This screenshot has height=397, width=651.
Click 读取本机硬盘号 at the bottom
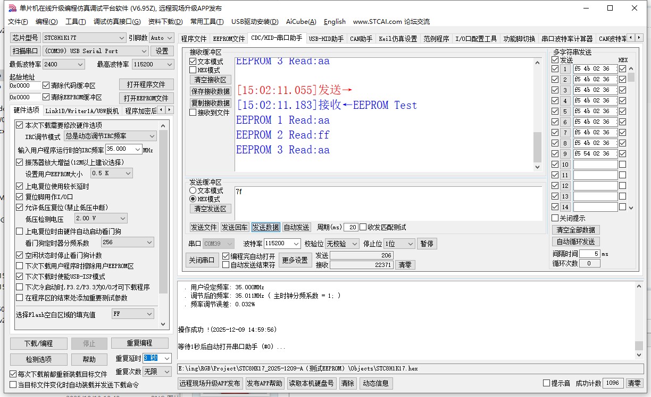[311, 383]
